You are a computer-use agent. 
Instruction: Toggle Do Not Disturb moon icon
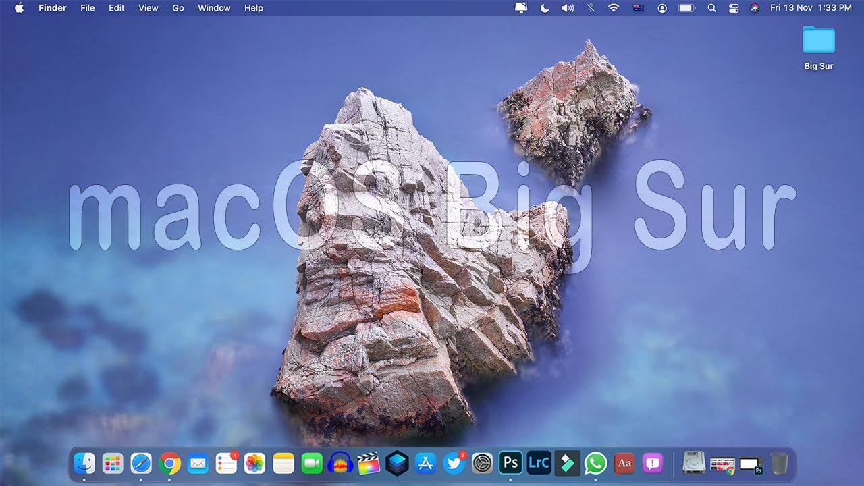point(545,8)
